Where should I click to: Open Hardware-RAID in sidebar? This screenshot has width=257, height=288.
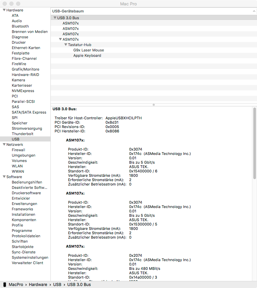(25, 75)
